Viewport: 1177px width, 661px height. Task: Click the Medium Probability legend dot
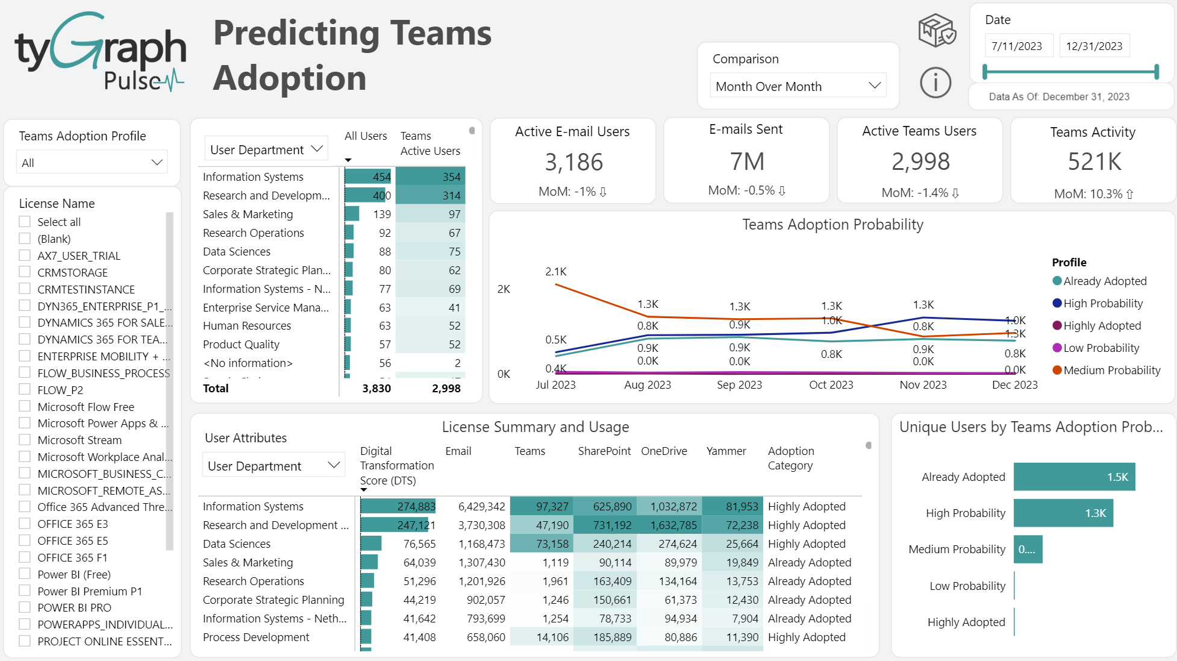point(1057,370)
